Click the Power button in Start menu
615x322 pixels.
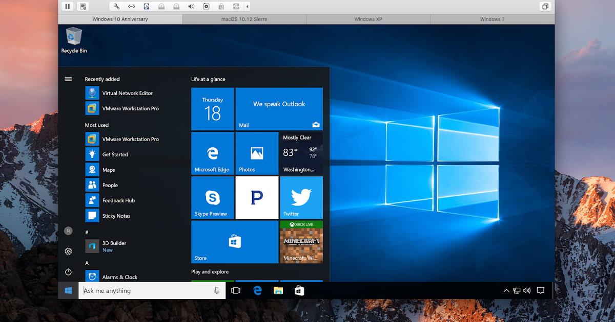click(x=68, y=272)
